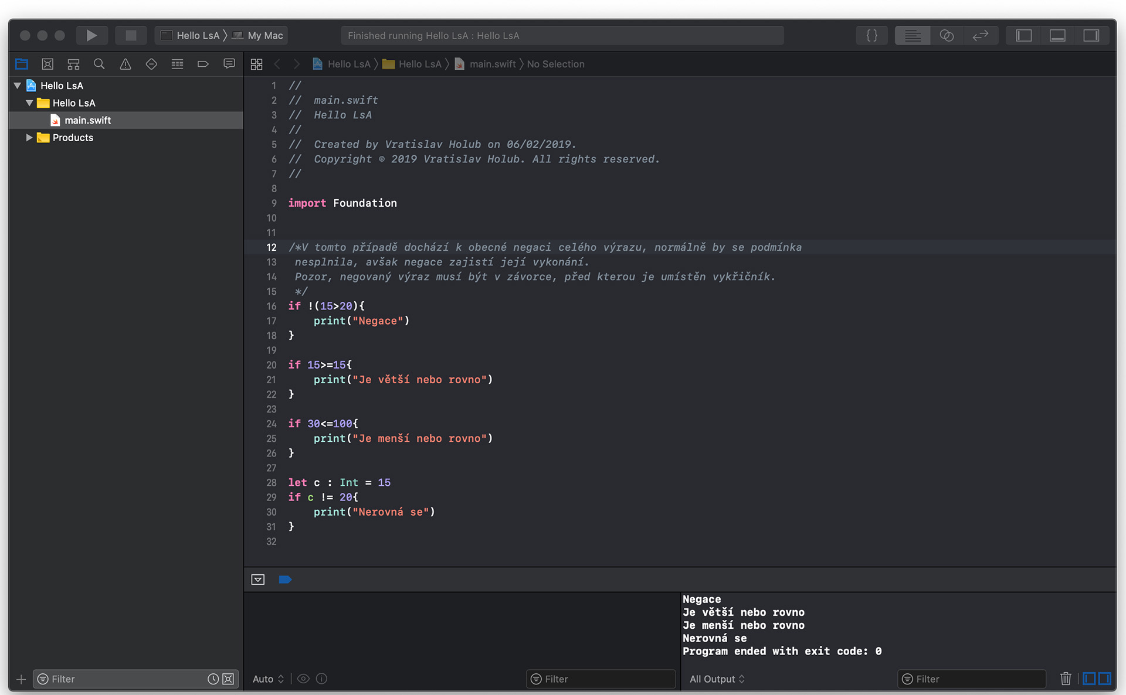
Task: Open the Symbol navigator icon
Action: (73, 64)
